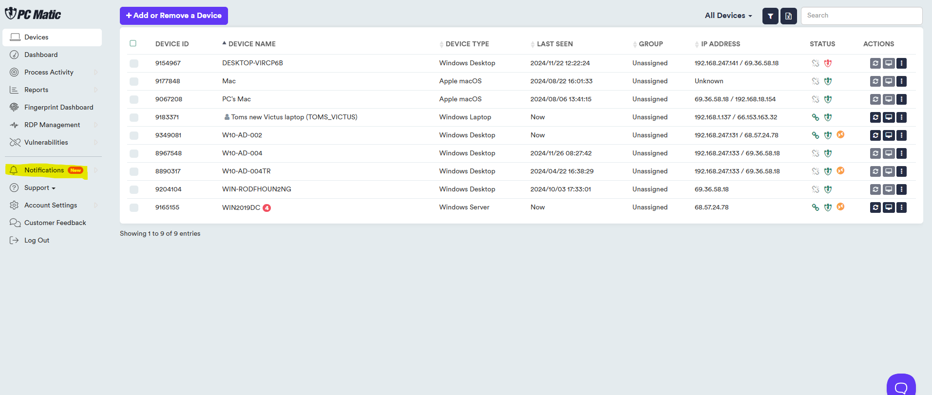Select the checkbox for Mac device

[x=134, y=81]
